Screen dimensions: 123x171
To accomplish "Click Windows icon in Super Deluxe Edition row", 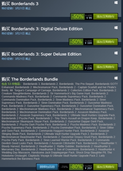I will coord(116,53).
